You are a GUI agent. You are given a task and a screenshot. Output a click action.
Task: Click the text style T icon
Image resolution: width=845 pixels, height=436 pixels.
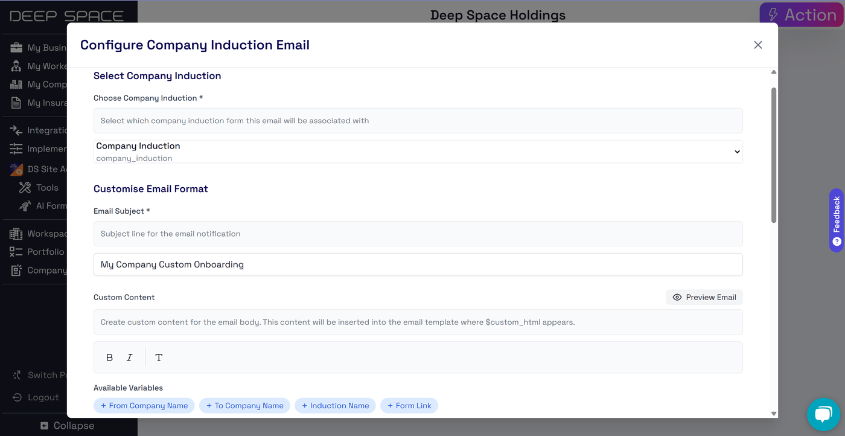pos(159,357)
